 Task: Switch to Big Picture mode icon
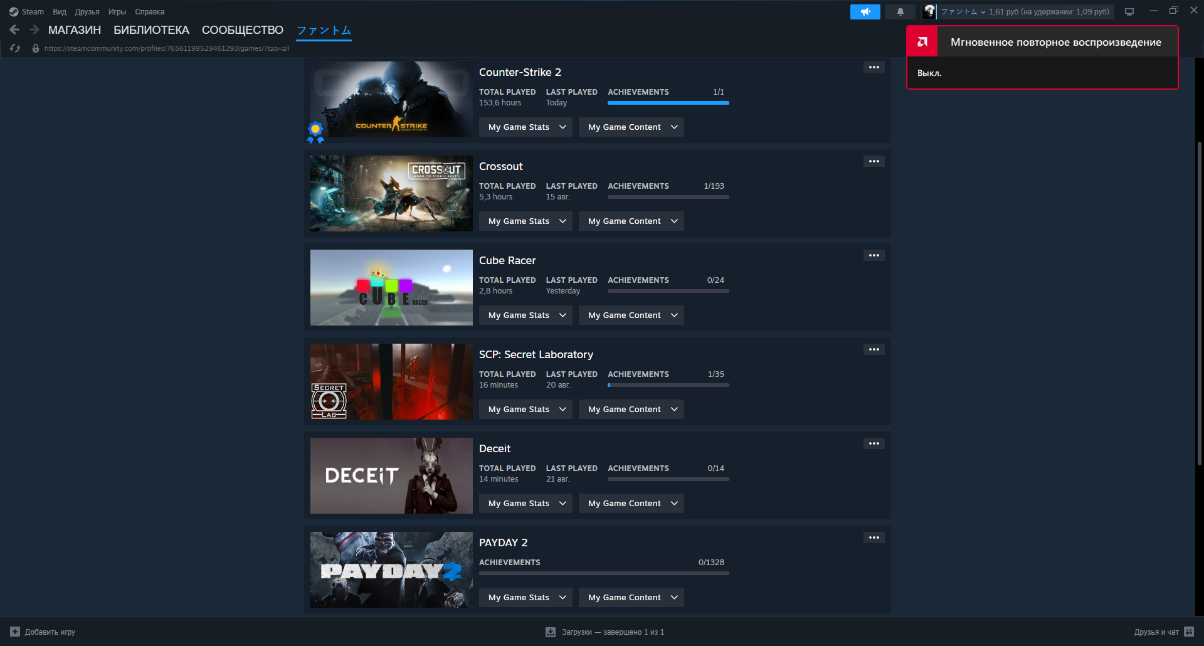[1129, 11]
